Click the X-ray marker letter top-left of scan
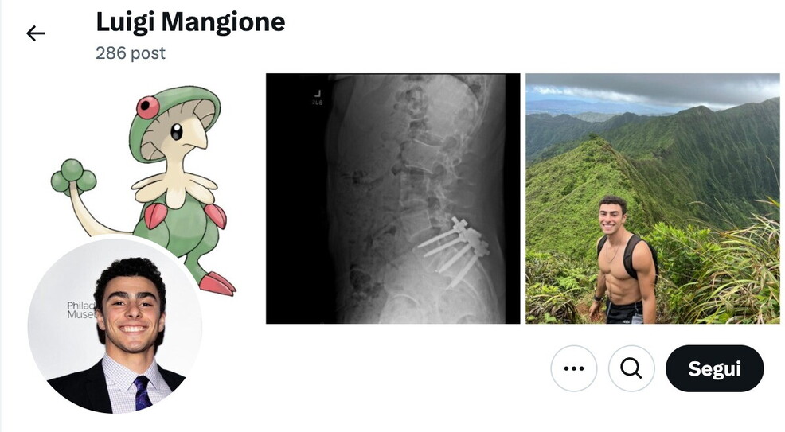Screen dimensions: 785x432 tap(317, 94)
